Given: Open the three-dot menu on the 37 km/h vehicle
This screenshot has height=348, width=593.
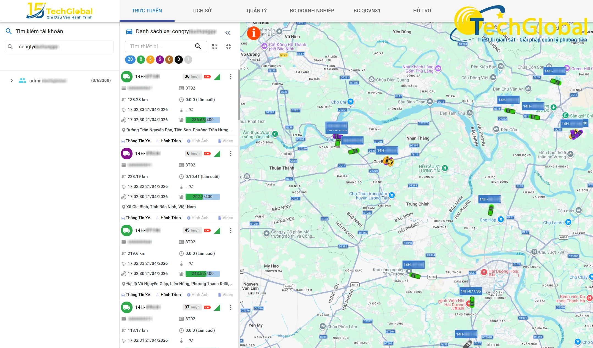Looking at the screenshot, I should click(x=231, y=307).
